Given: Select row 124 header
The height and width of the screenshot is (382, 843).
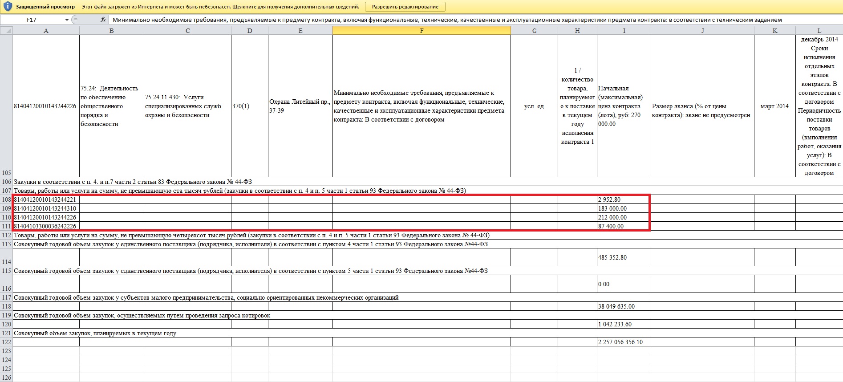Looking at the screenshot, I should 6,360.
